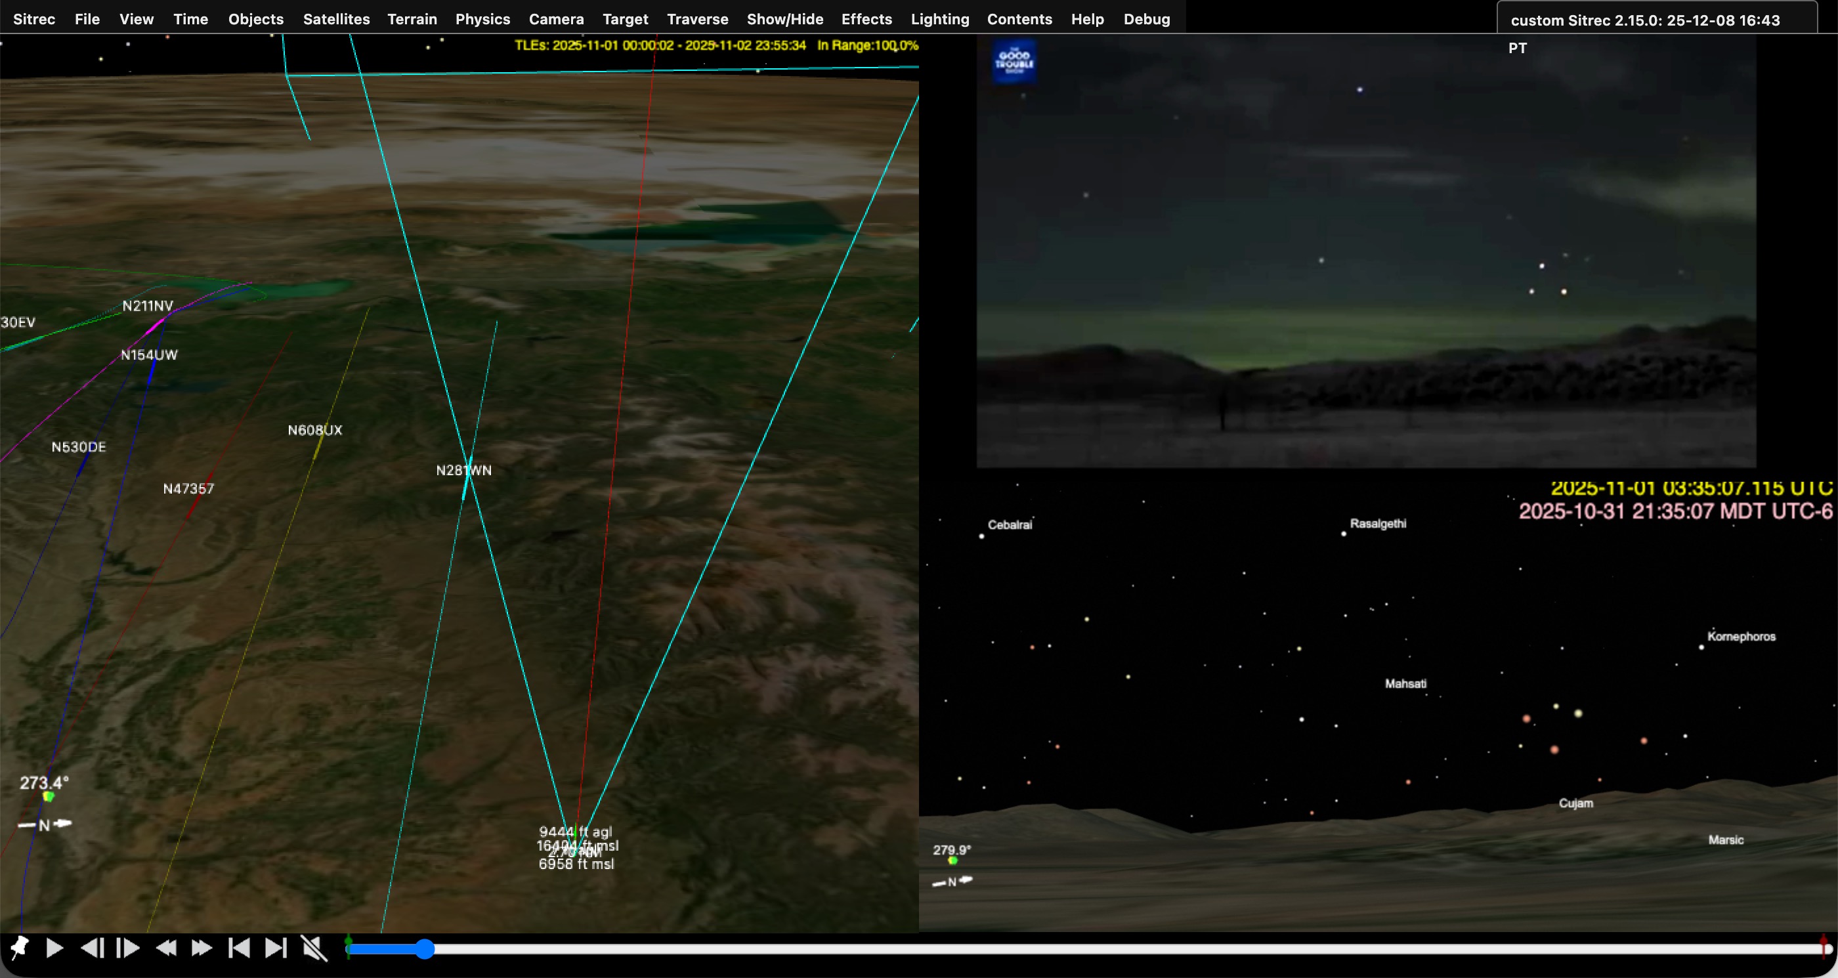Image resolution: width=1838 pixels, height=978 pixels.
Task: Open the Camera menu
Action: pyautogui.click(x=557, y=19)
